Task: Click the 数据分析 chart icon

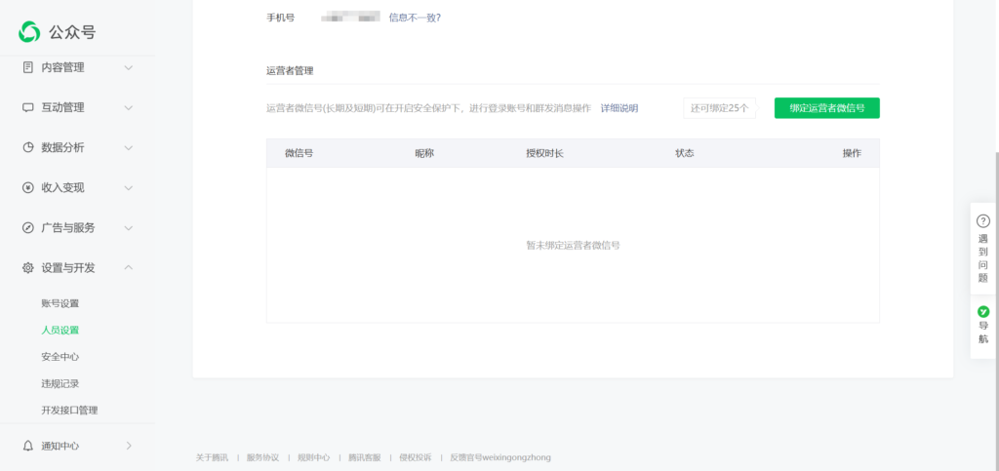Action: tap(28, 147)
